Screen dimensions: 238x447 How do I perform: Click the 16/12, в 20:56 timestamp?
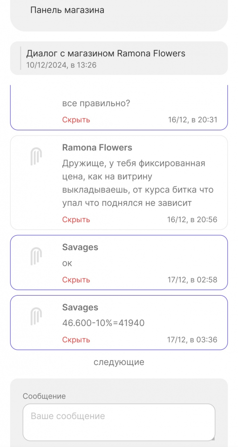coord(192,219)
